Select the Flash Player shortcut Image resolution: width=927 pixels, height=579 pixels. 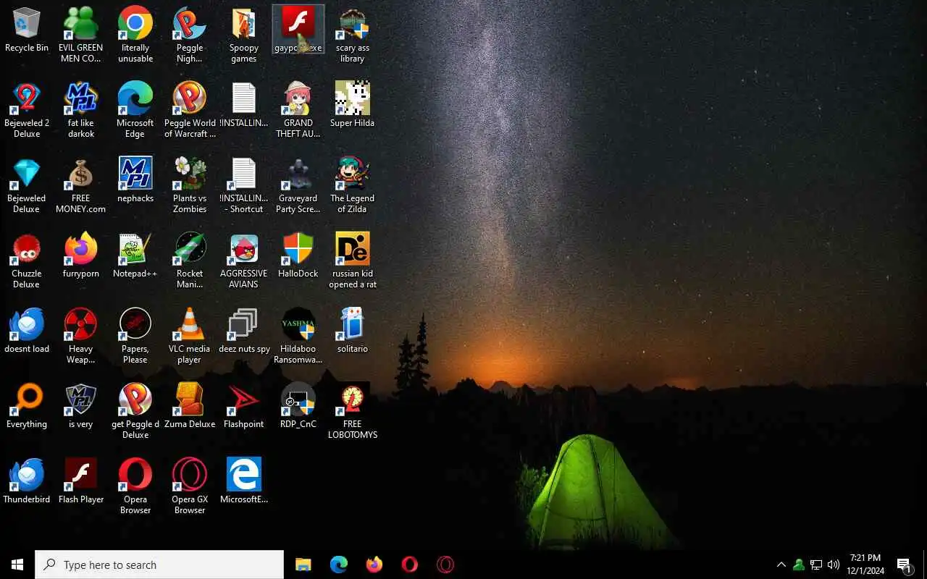[x=80, y=481]
